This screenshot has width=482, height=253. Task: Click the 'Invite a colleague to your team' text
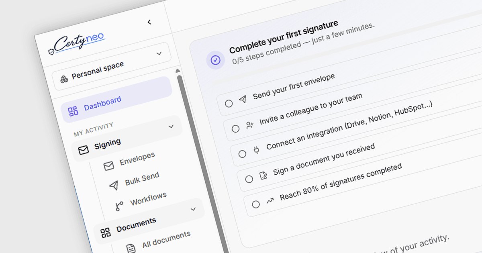point(311,109)
